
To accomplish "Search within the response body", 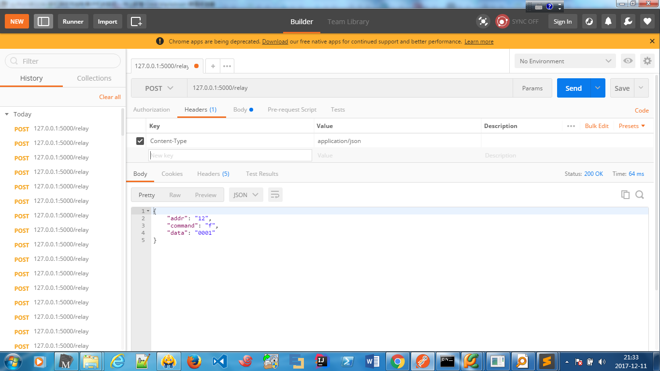I will pos(640,195).
